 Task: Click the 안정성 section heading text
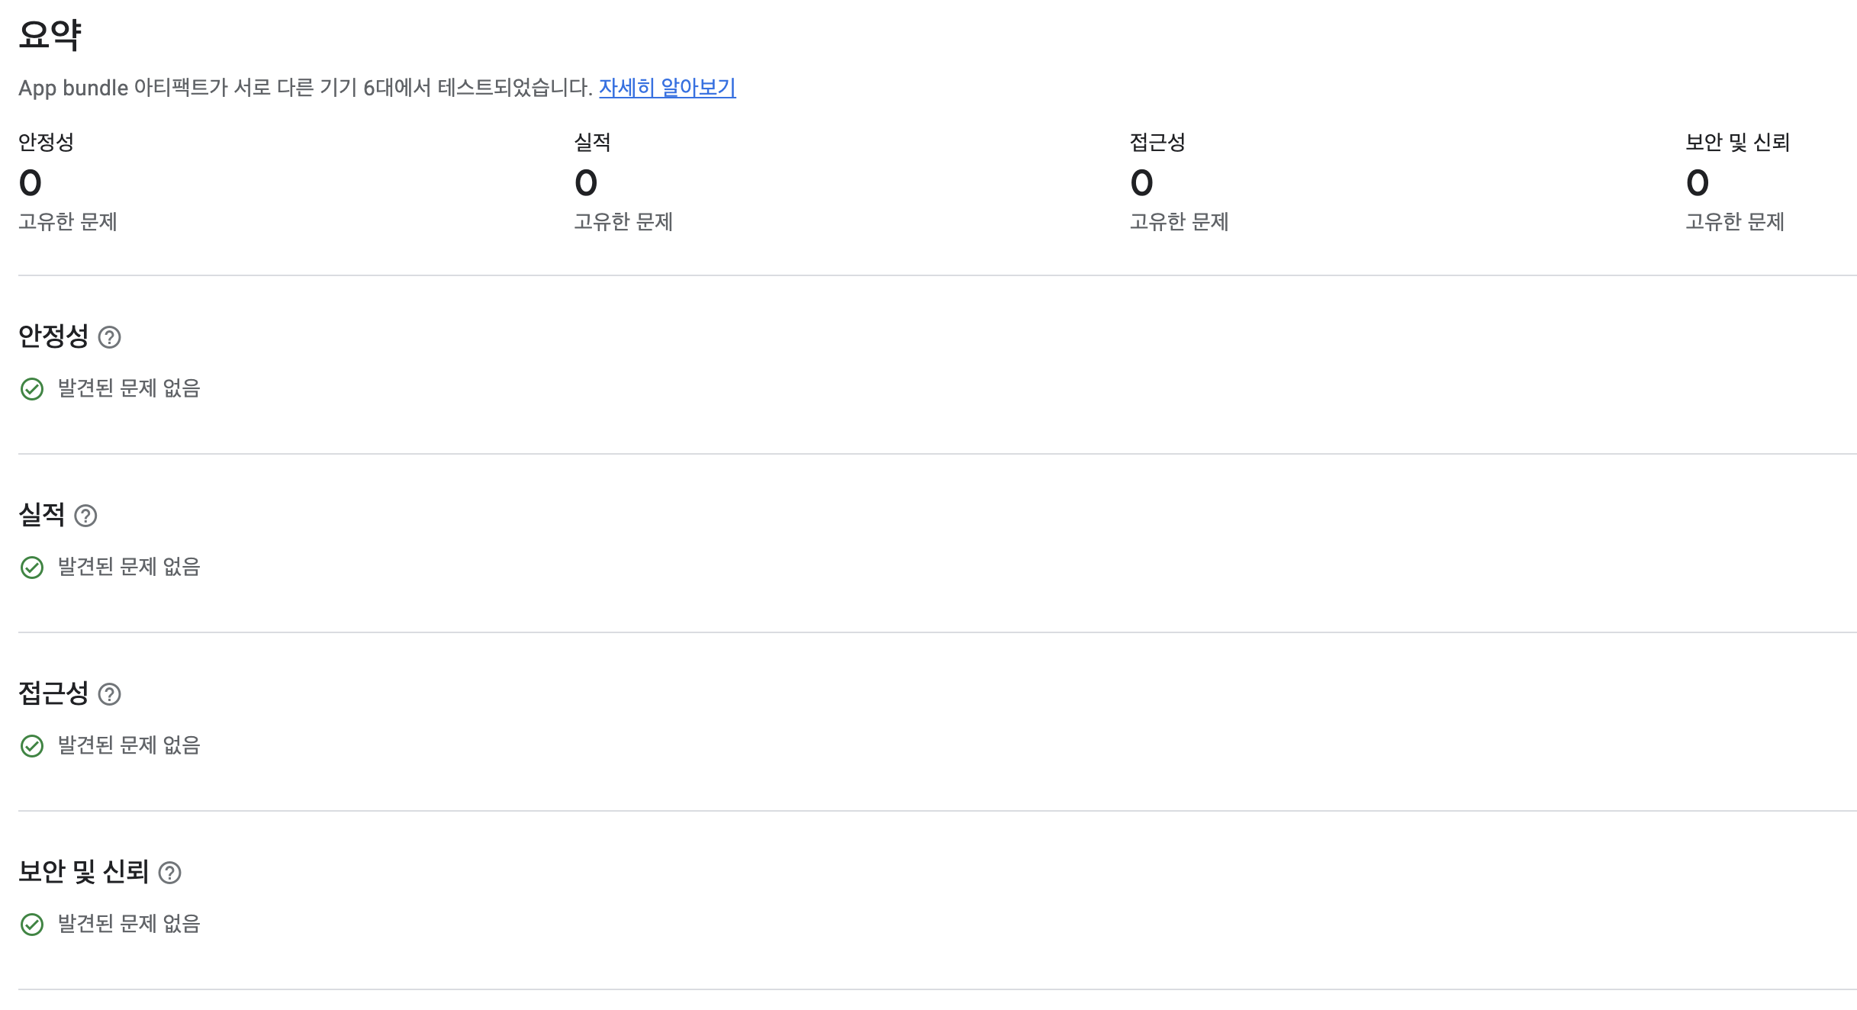(x=53, y=336)
